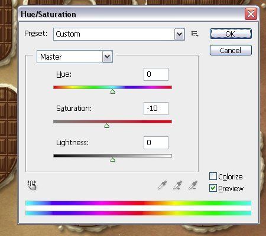Click the Hue rainbow track
This screenshot has width=266, height=236.
point(112,87)
